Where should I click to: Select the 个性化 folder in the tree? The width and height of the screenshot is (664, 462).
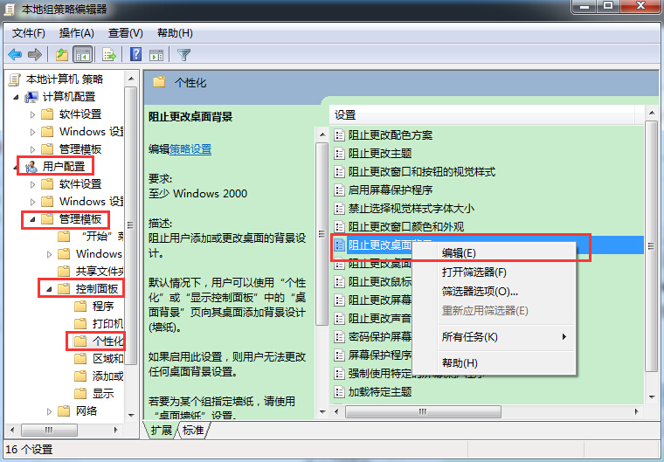(107, 341)
